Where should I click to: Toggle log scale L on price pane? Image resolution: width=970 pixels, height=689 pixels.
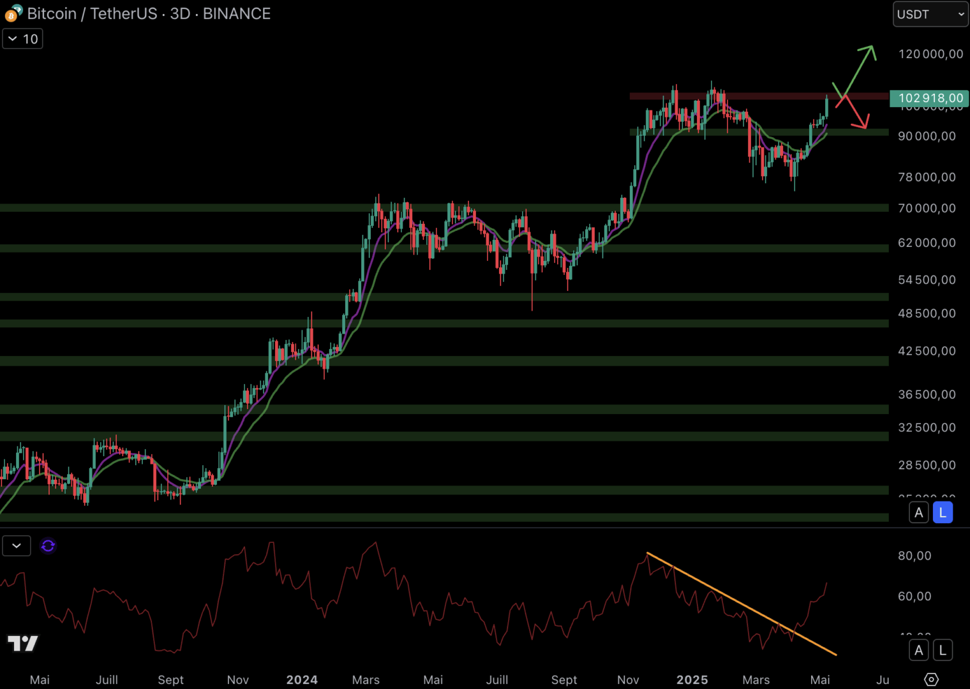point(943,512)
